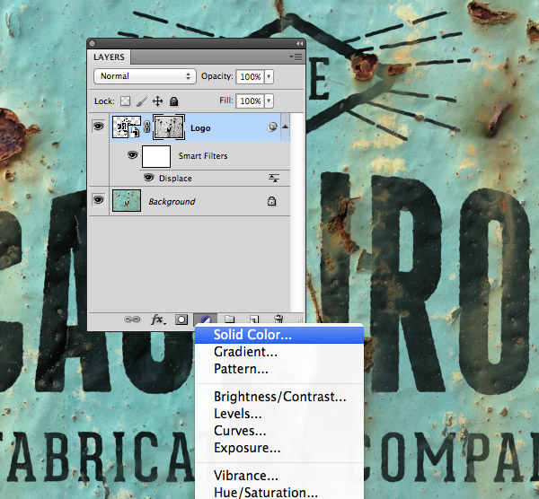Click the delete layer trash icon

[279, 319]
